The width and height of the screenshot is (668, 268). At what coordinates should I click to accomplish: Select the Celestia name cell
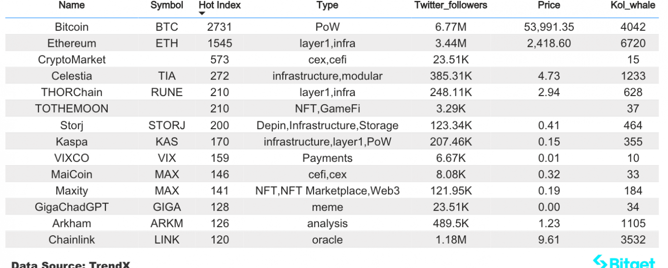point(72,76)
